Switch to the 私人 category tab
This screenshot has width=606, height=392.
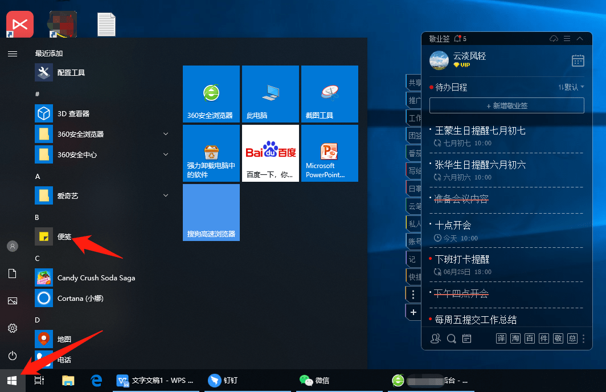pyautogui.click(x=414, y=224)
